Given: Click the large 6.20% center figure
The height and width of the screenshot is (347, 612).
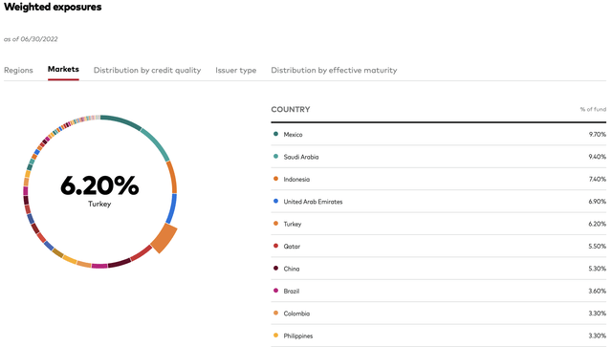Looking at the screenshot, I should coord(99,185).
